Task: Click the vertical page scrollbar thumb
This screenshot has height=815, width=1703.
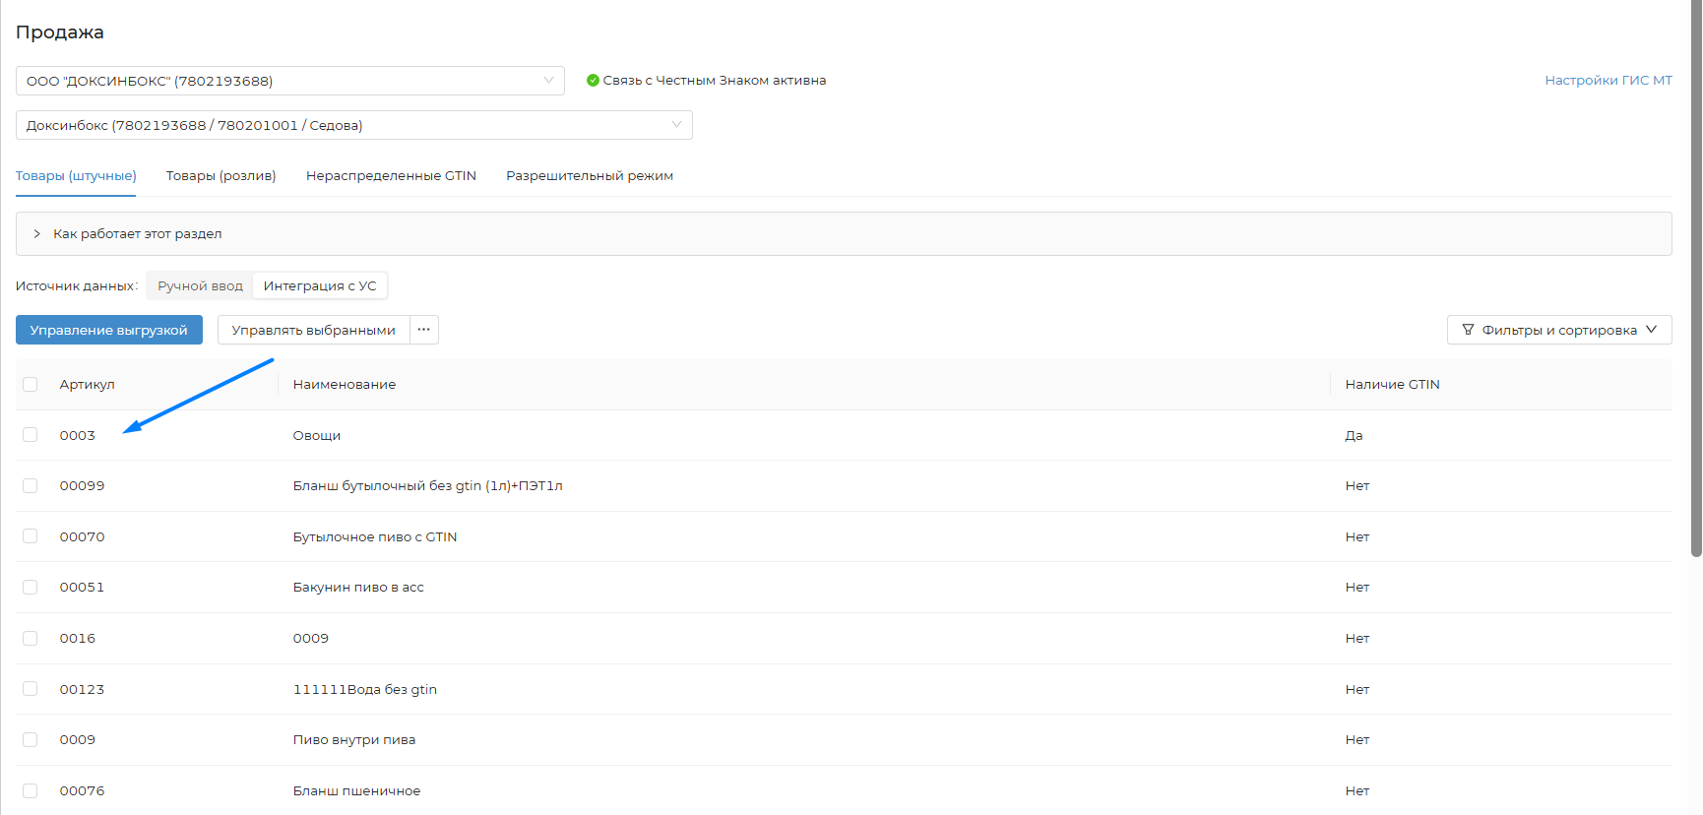Action: [1695, 276]
